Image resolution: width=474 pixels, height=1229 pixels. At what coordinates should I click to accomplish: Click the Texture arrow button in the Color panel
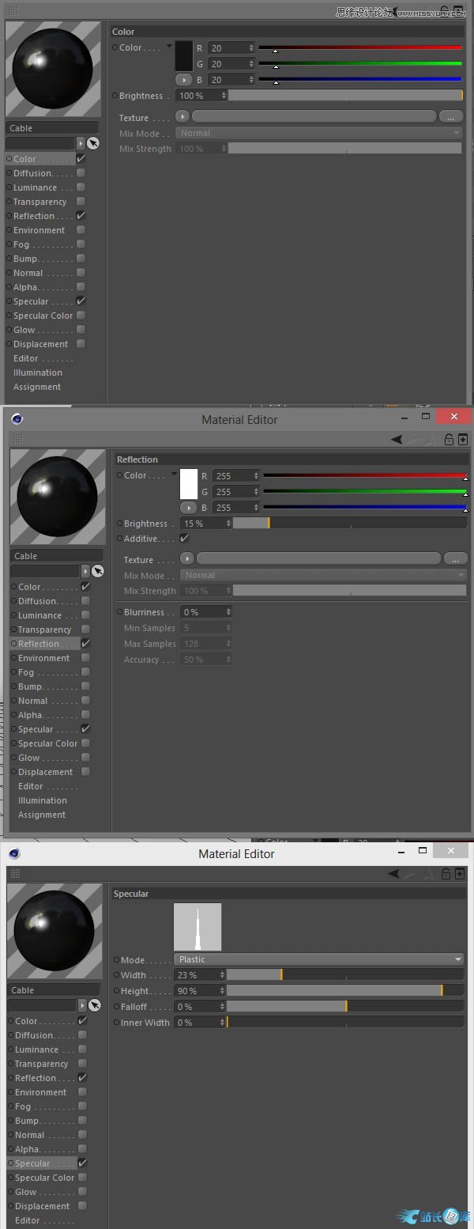(182, 116)
